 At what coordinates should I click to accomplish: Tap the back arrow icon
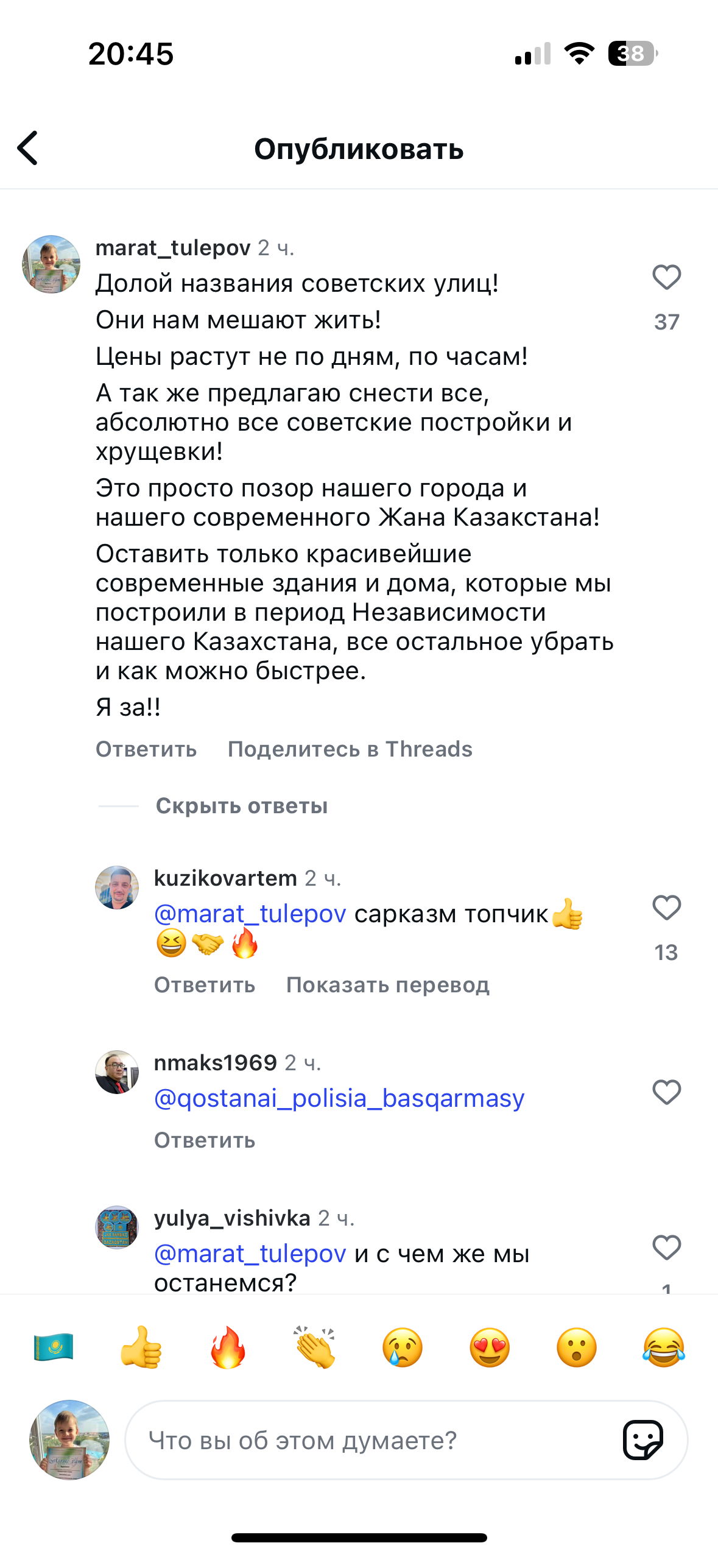coord(28,148)
